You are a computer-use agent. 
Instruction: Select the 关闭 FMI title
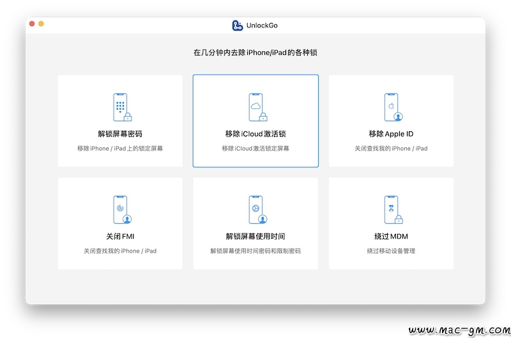click(120, 237)
